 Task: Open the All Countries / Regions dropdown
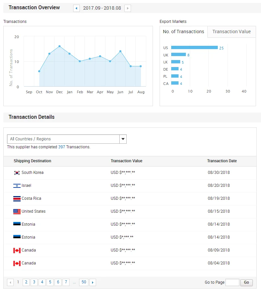[63, 139]
